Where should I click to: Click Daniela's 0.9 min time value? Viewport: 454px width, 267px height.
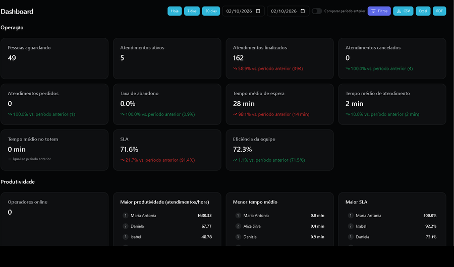317,237
